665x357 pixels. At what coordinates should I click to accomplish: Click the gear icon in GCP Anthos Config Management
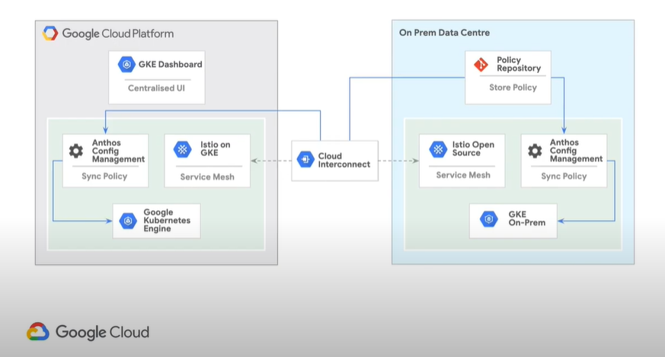(x=76, y=151)
